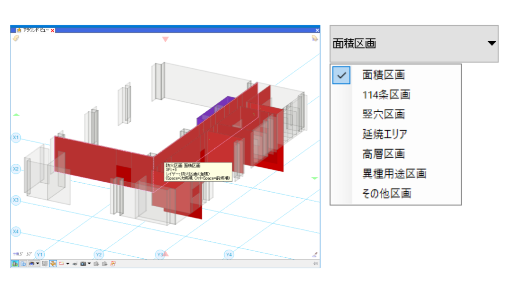Click the white color swatch in the toolbar

click(x=61, y=264)
